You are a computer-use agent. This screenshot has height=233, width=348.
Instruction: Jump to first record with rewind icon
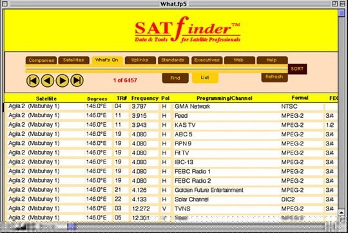click(x=33, y=80)
